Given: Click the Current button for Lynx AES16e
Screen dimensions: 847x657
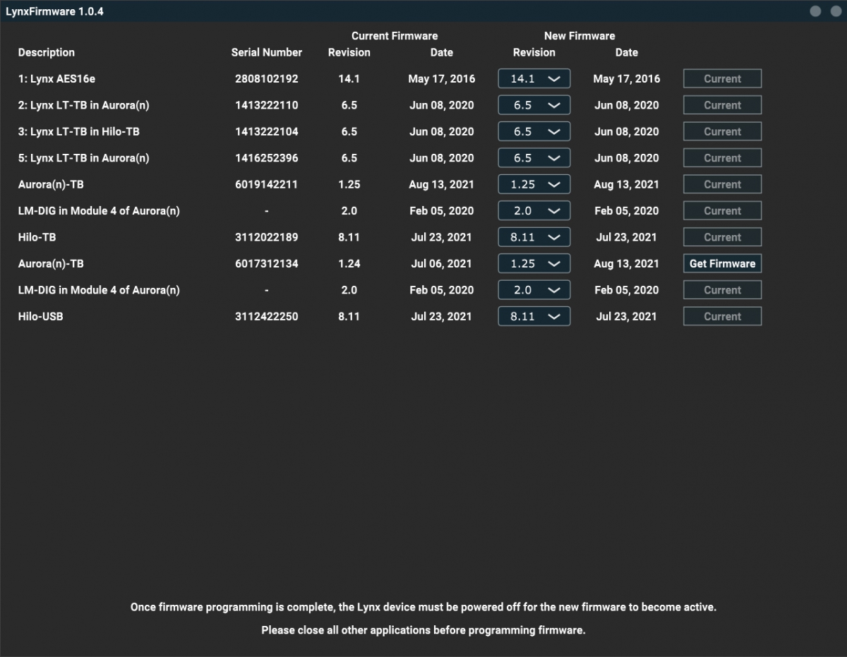Looking at the screenshot, I should coord(722,78).
